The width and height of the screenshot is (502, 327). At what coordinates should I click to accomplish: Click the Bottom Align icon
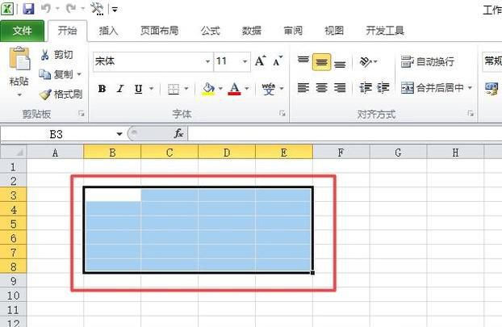click(340, 63)
